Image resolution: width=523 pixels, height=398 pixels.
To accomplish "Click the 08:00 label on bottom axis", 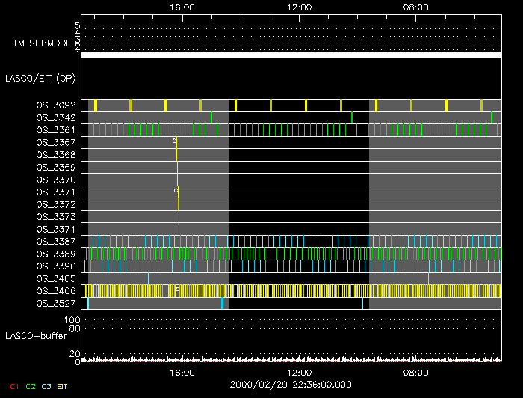I will tap(415, 373).
